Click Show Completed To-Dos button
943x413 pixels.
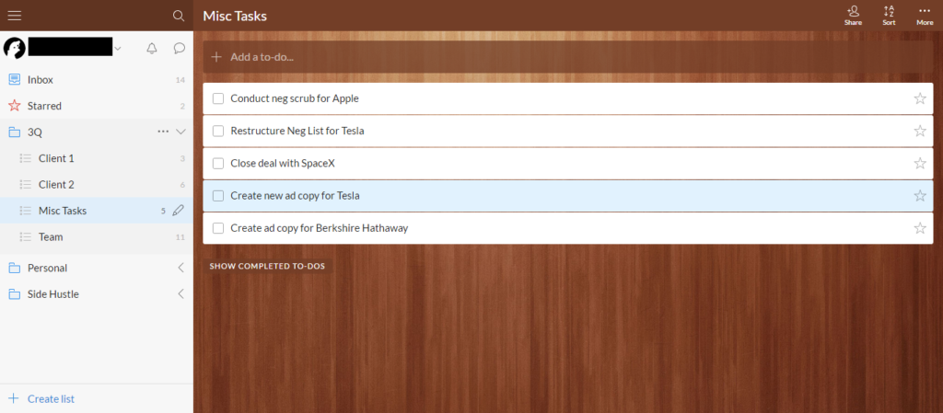click(x=267, y=266)
